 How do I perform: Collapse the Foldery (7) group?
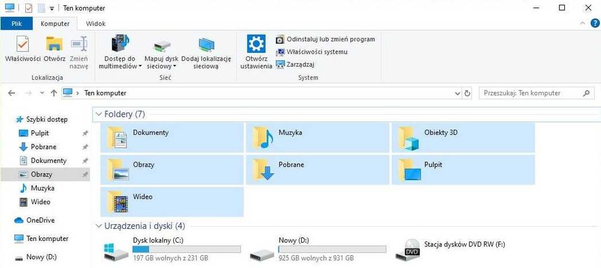(x=99, y=114)
